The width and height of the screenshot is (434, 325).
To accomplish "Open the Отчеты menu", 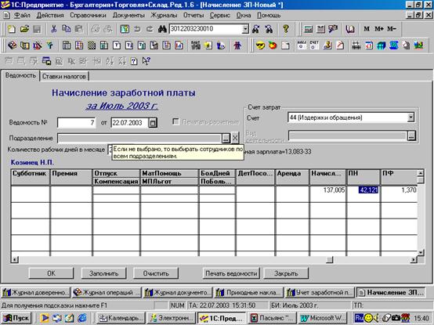I will pyautogui.click(x=193, y=16).
